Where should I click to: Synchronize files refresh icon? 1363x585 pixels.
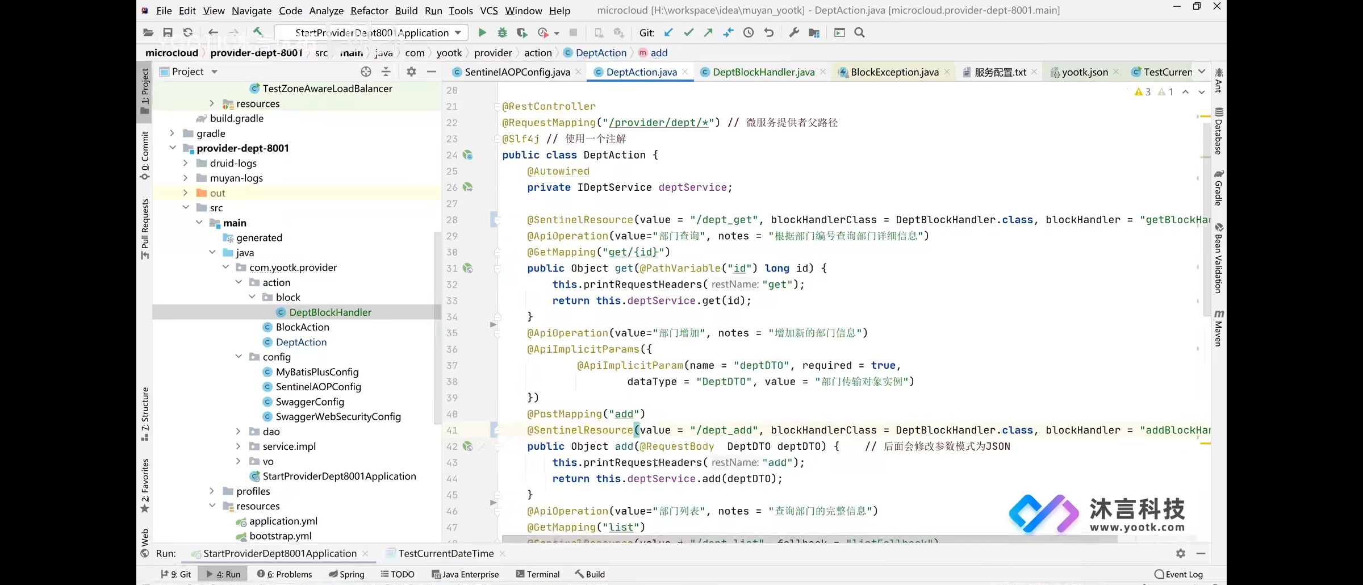coord(188,33)
